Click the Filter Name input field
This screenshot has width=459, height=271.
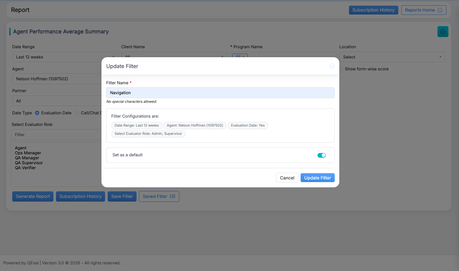coord(220,93)
